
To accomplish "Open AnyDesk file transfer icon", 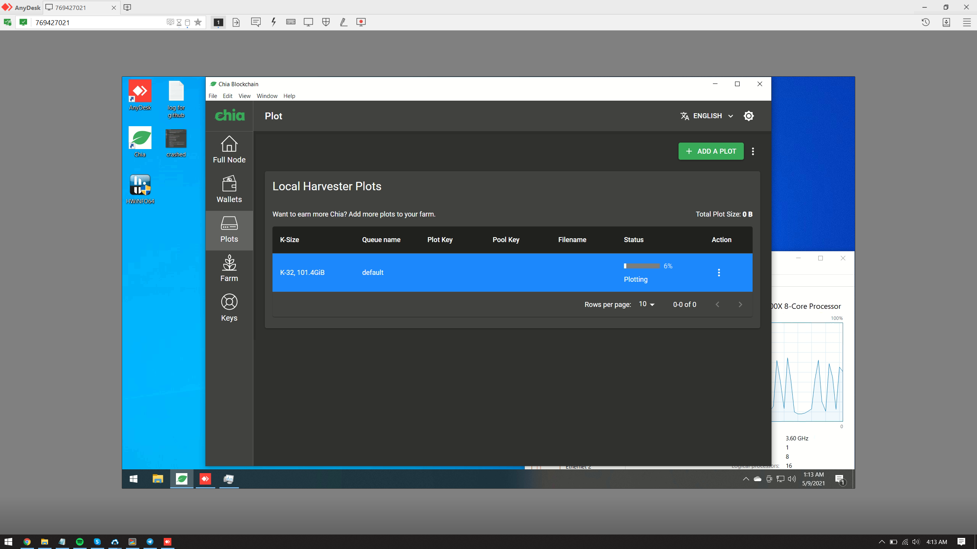I will [x=236, y=22].
